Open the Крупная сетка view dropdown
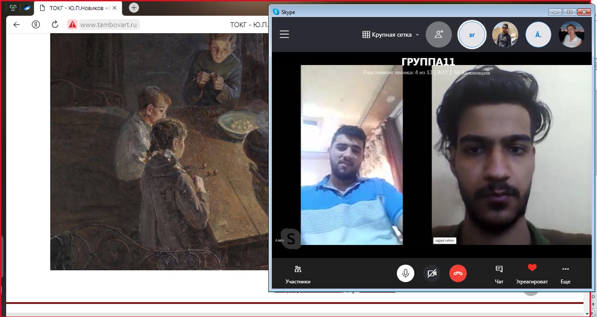 391,35
